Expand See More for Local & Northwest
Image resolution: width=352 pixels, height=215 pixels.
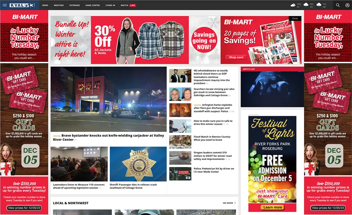point(229,203)
